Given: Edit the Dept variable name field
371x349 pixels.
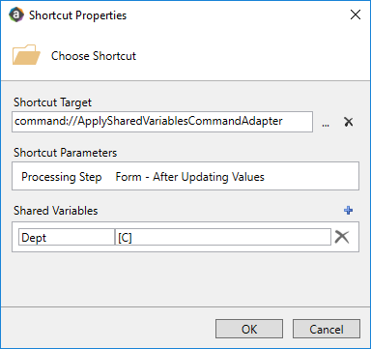Looking at the screenshot, I should [x=67, y=237].
